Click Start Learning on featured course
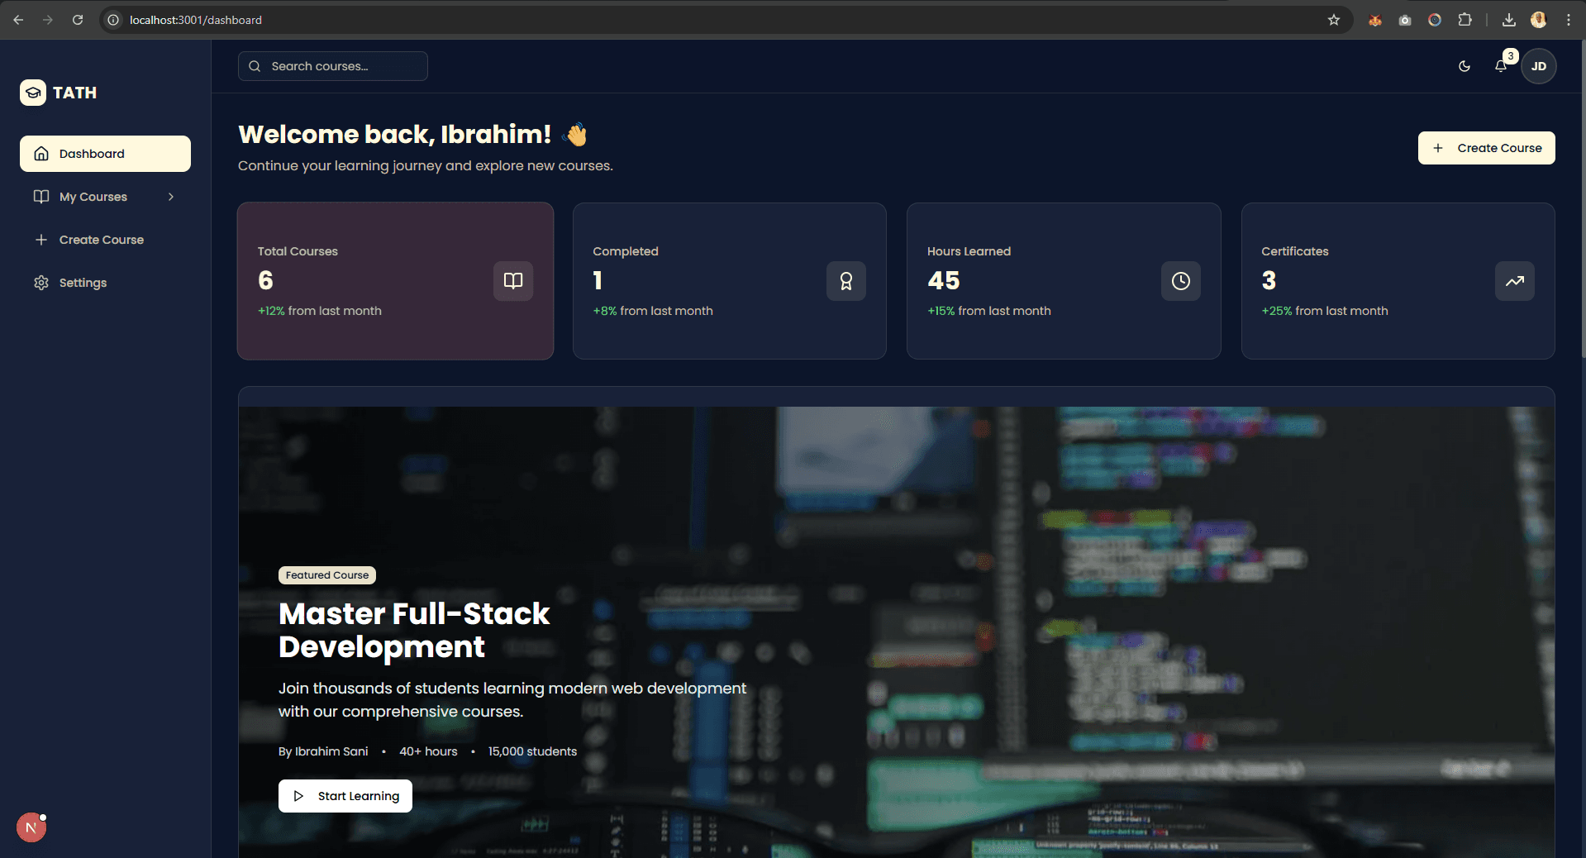The width and height of the screenshot is (1586, 858). [x=345, y=796]
